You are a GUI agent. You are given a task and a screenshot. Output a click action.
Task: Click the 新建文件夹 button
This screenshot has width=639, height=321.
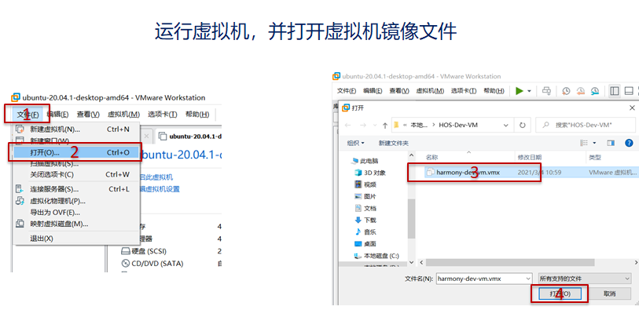tap(393, 143)
